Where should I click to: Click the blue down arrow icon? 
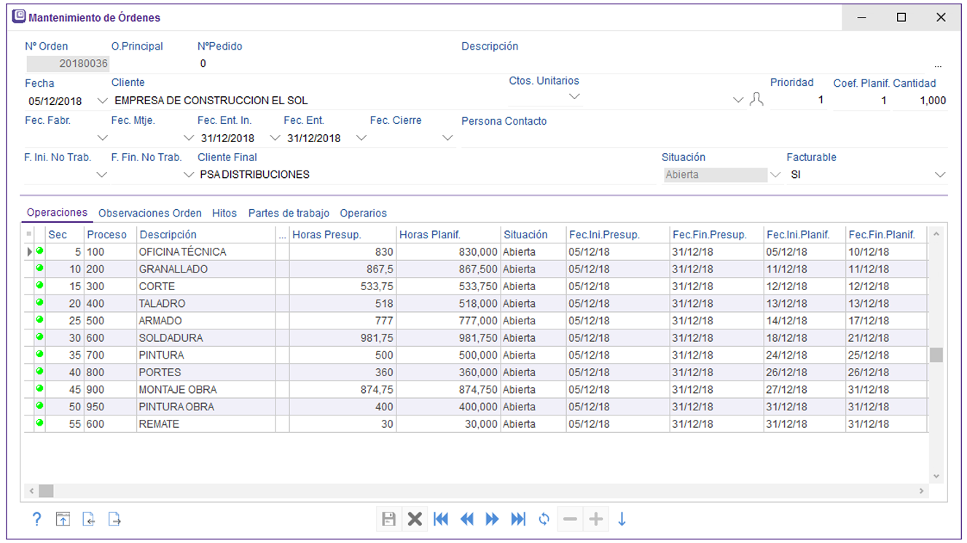click(x=622, y=519)
